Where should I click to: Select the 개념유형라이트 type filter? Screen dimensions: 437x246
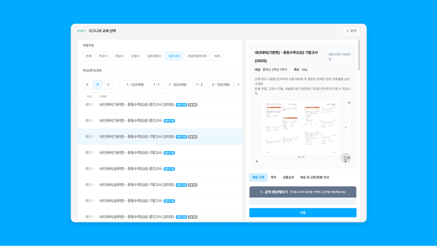[x=197, y=56]
